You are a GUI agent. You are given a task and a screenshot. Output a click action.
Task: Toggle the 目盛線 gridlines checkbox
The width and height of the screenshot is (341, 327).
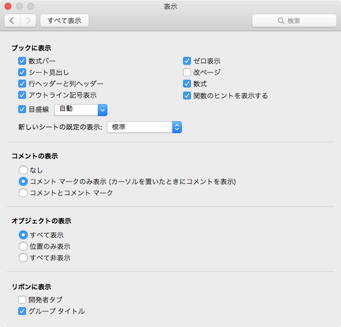tap(22, 110)
